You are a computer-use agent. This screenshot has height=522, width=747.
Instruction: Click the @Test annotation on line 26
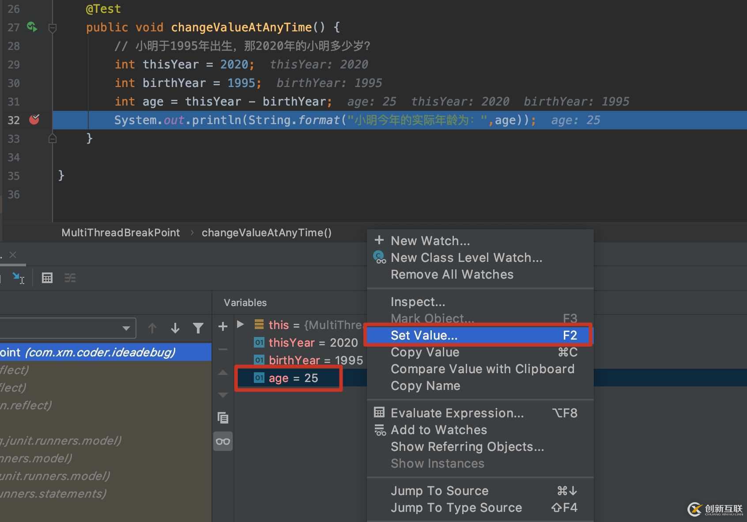point(103,9)
